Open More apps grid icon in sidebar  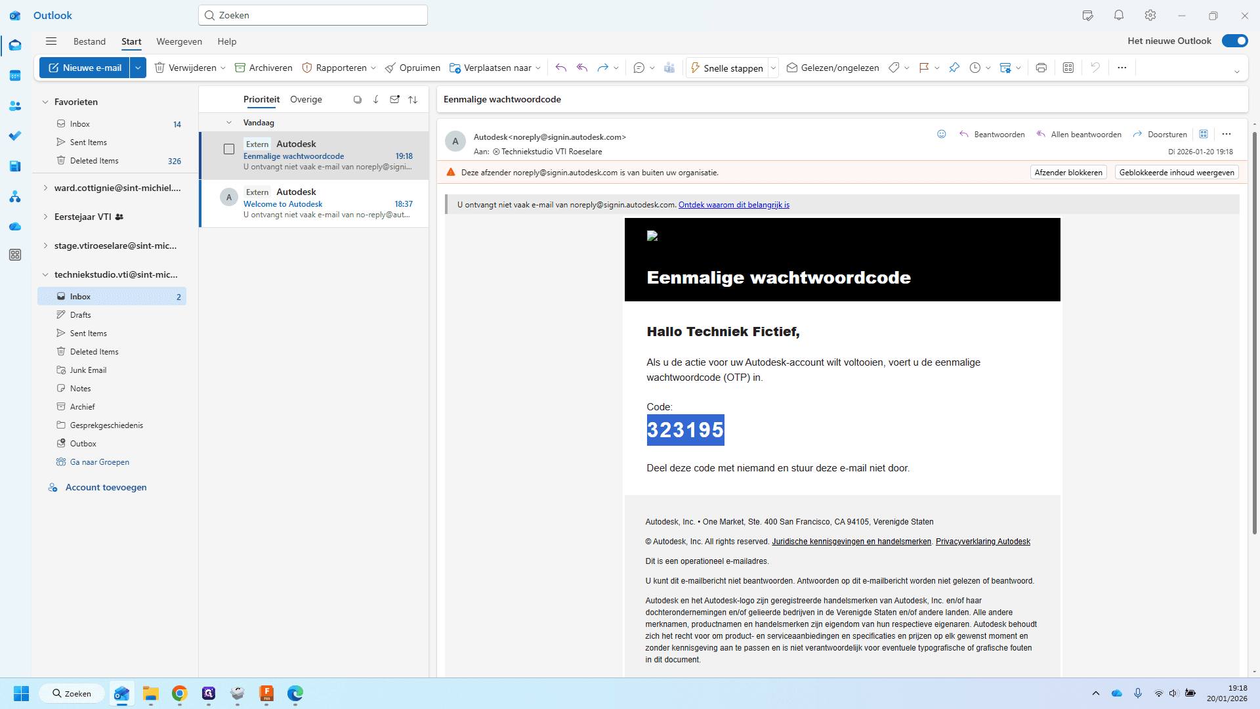(x=15, y=255)
